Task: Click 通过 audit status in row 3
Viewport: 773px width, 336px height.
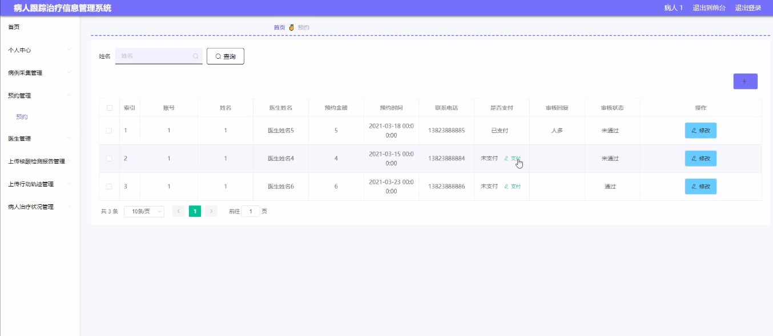Action: pyautogui.click(x=610, y=187)
